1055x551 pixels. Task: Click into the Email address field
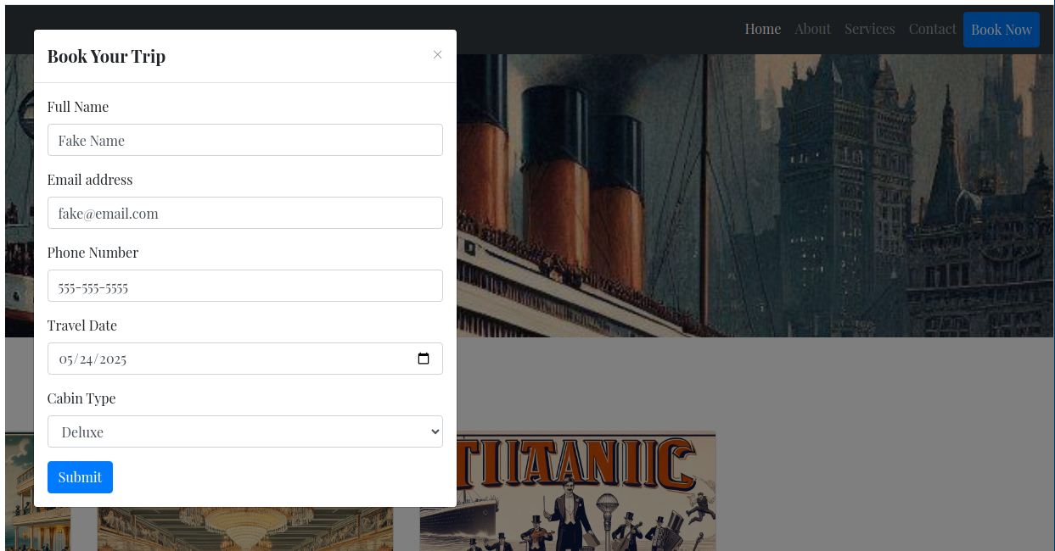244,213
